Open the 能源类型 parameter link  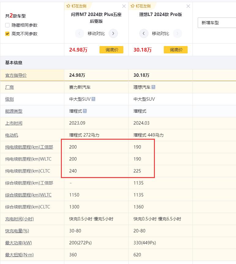14,111
